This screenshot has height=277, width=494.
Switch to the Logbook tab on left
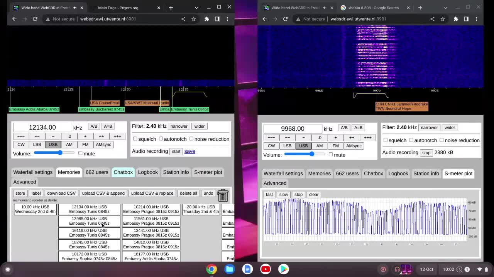click(x=148, y=172)
